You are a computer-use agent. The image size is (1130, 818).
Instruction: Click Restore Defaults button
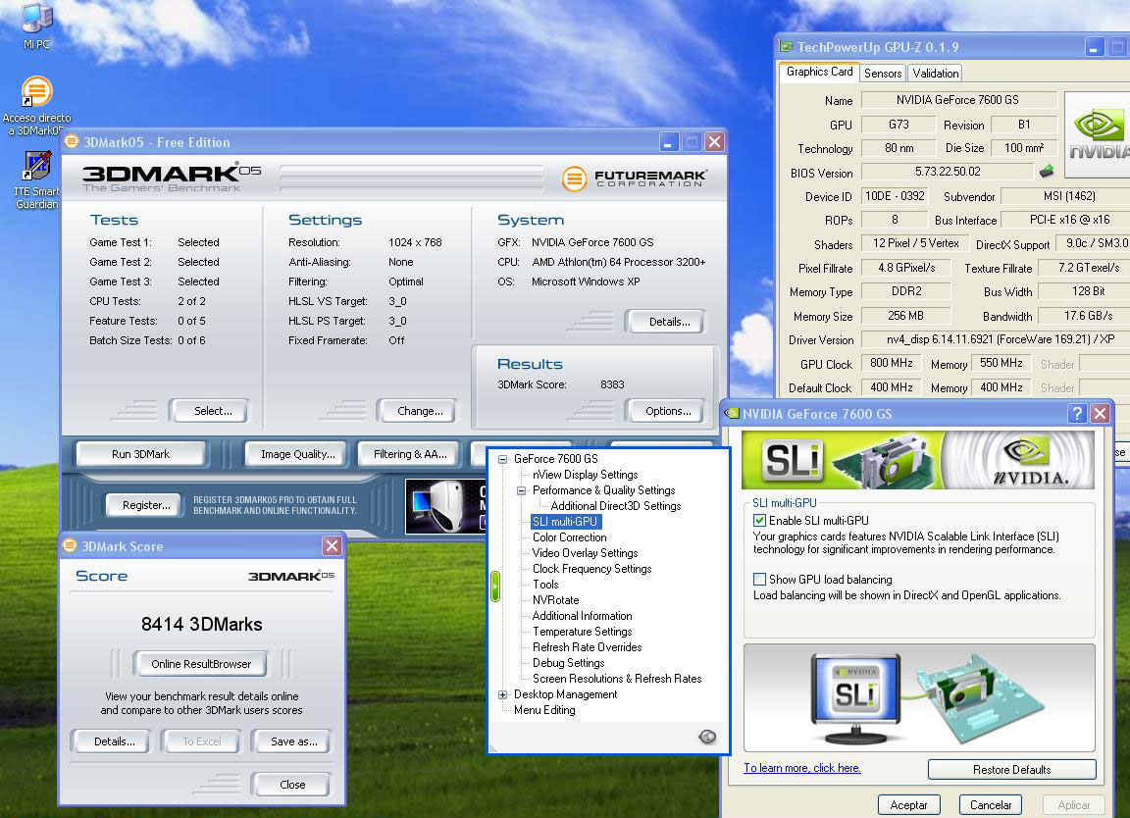tap(1012, 770)
